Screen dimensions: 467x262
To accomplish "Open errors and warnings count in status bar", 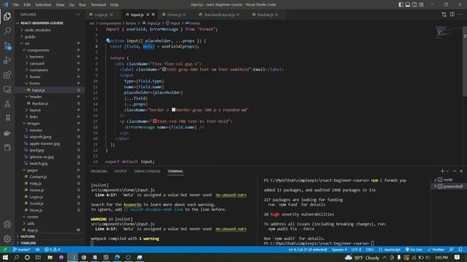I will 52,250.
